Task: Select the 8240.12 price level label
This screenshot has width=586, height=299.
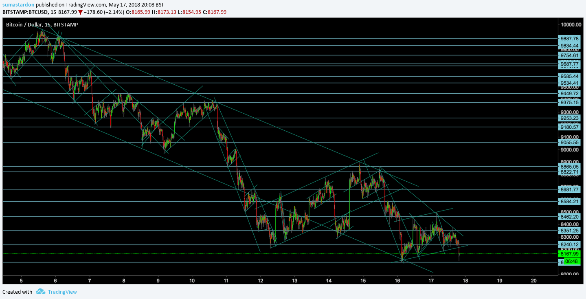Action: pos(570,245)
